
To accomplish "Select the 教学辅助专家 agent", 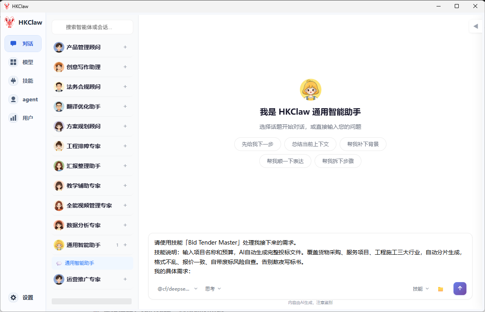I will [x=92, y=186].
